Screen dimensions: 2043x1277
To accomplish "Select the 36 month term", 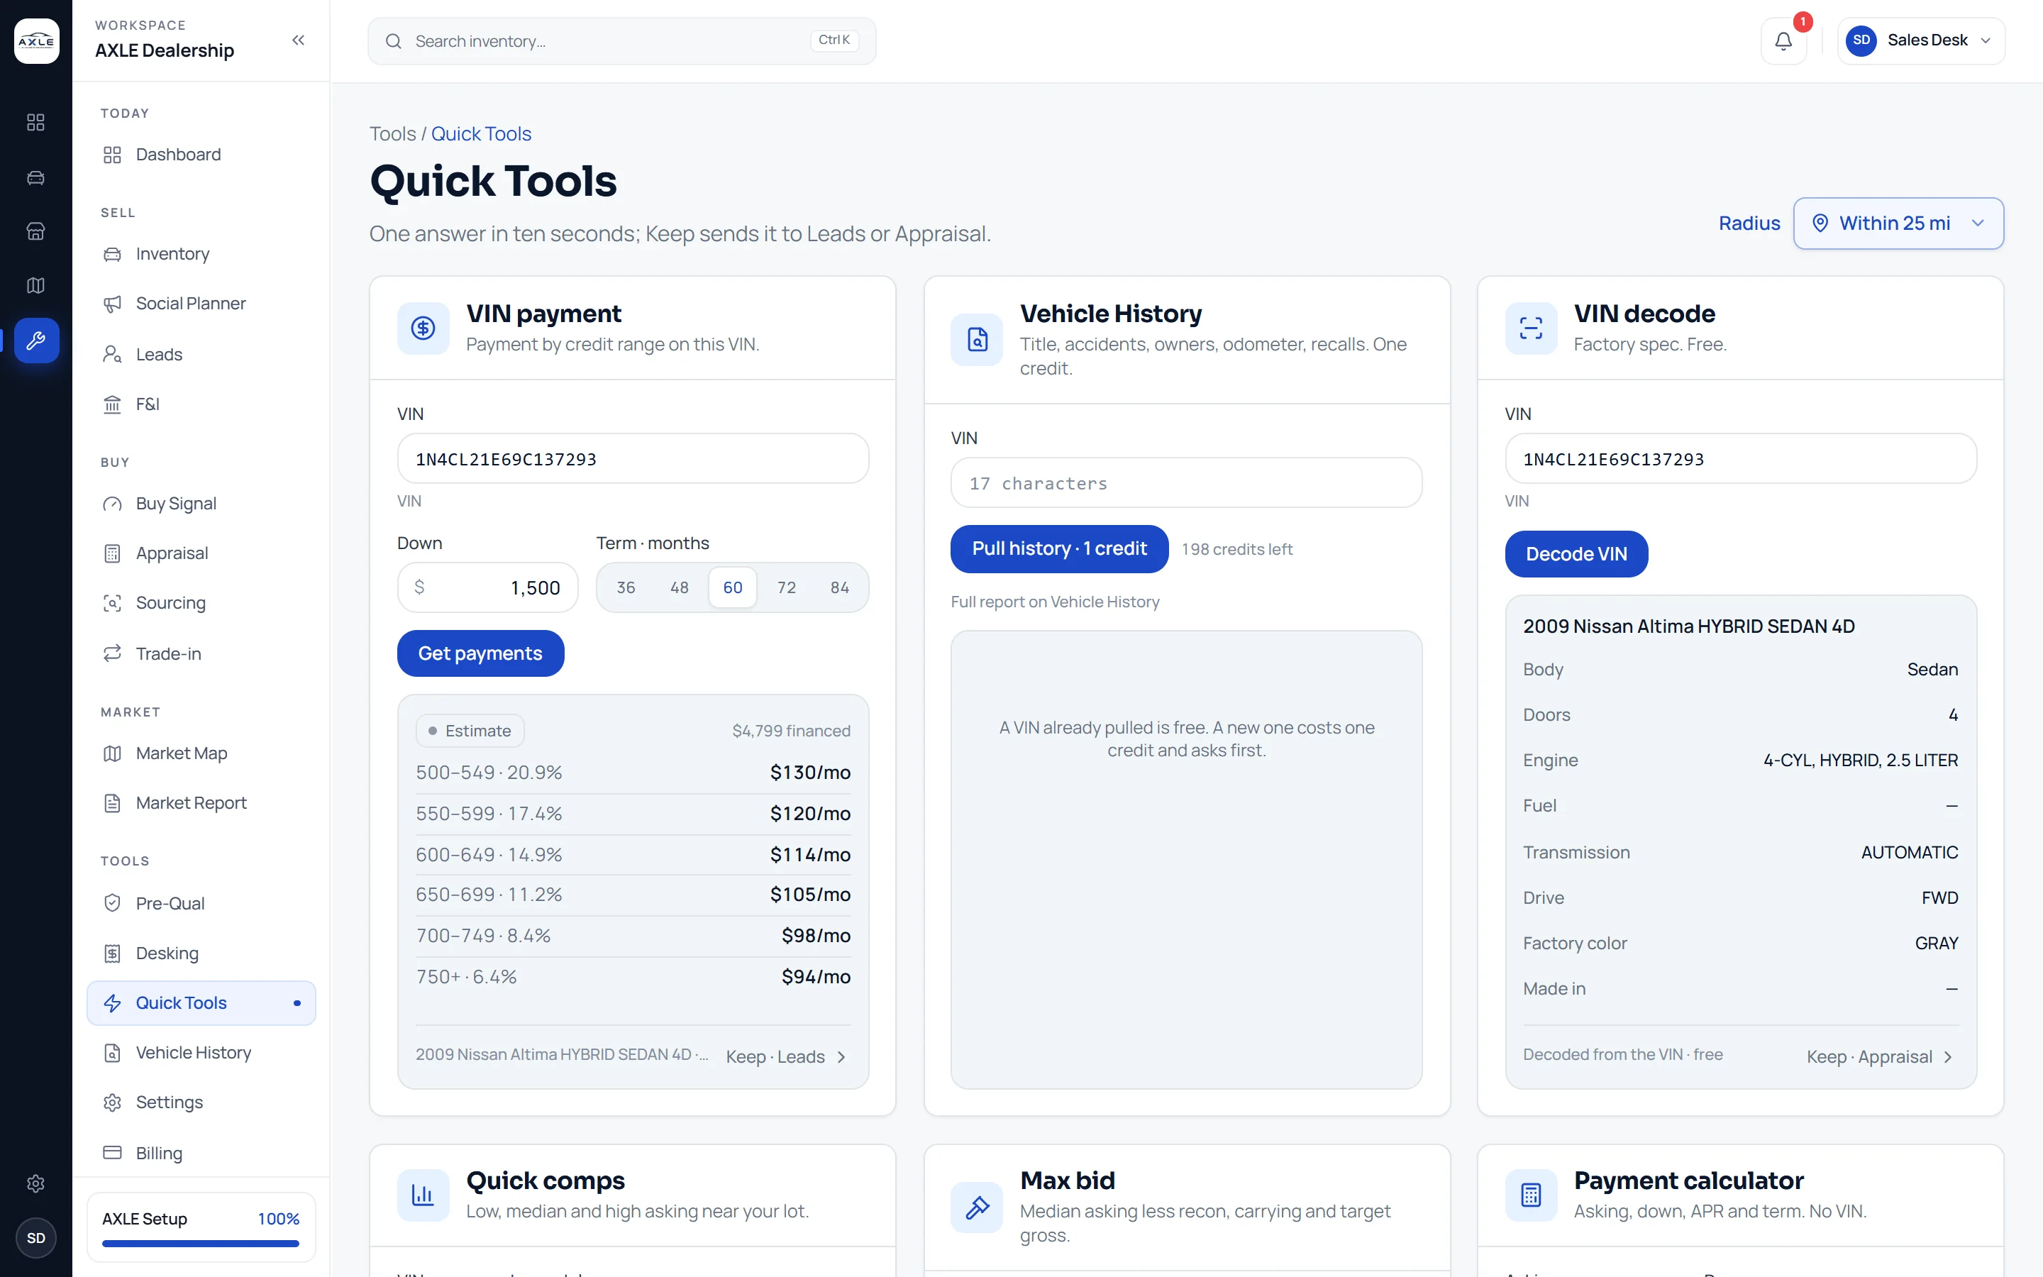I will [x=626, y=587].
